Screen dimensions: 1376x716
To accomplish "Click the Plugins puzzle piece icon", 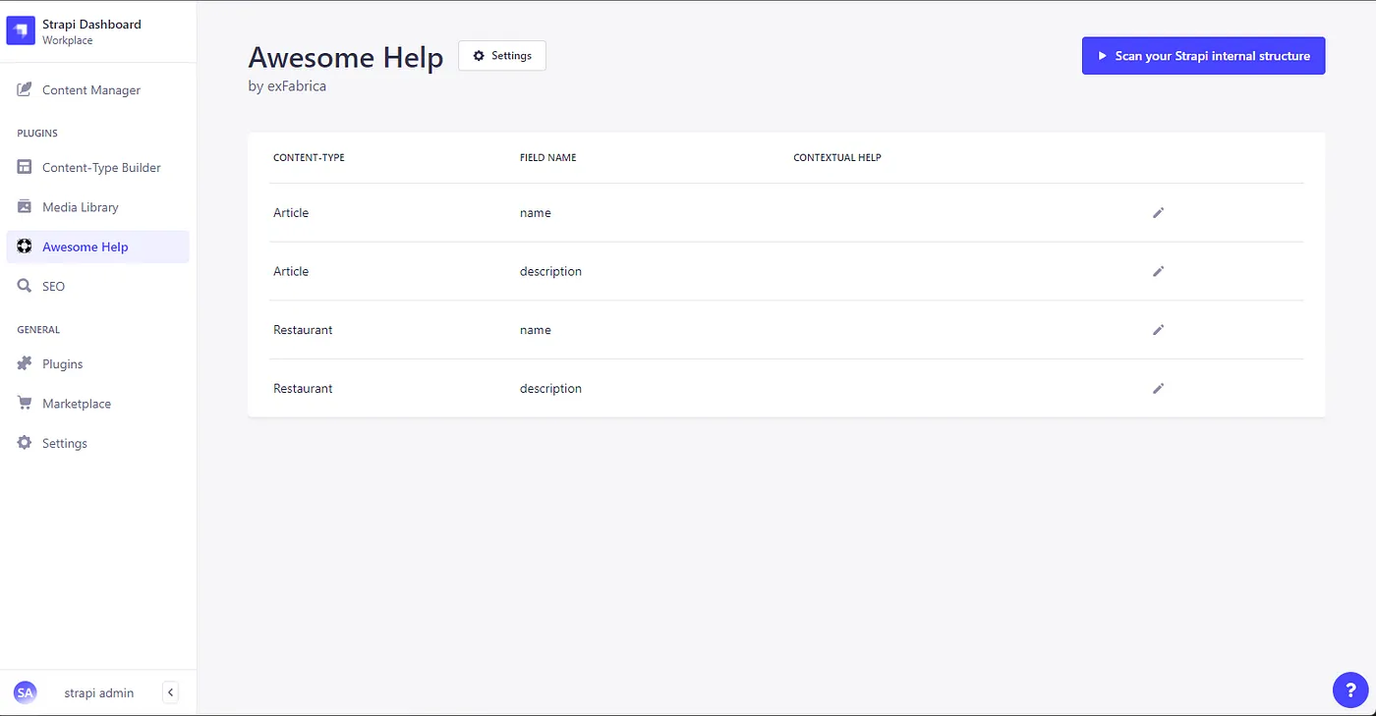I will click(25, 364).
